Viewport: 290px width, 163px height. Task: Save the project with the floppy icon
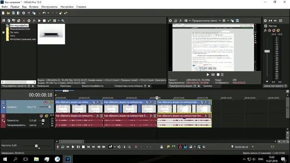click(13, 13)
